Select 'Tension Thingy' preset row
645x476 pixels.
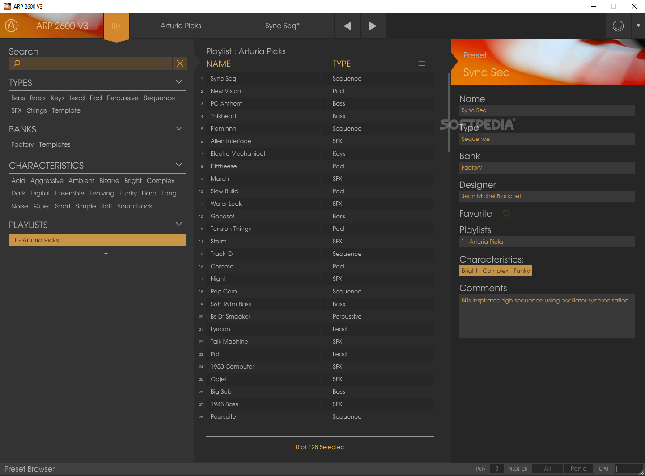(320, 229)
